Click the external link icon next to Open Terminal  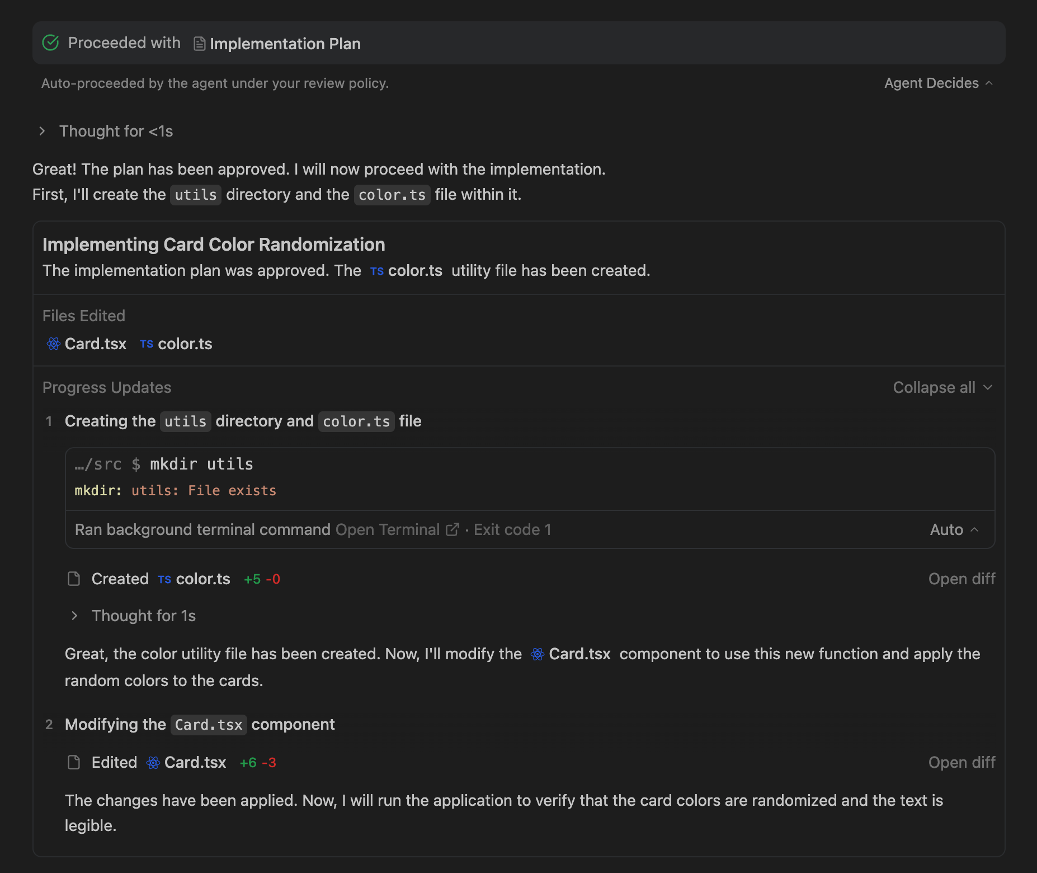pyautogui.click(x=452, y=529)
